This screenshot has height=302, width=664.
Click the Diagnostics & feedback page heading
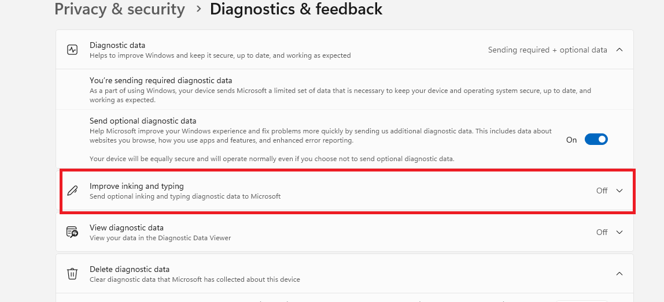296,9
